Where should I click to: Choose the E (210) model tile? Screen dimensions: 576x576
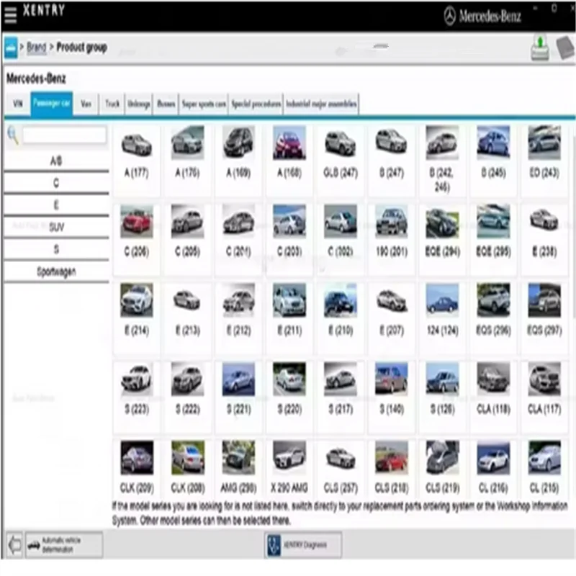[341, 318]
